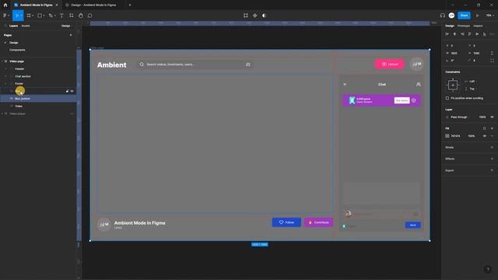Select the Move tool
The width and height of the screenshot is (498, 280).
(18, 16)
